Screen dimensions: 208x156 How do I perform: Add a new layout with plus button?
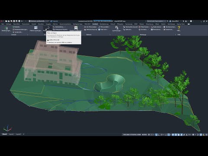click(24, 134)
